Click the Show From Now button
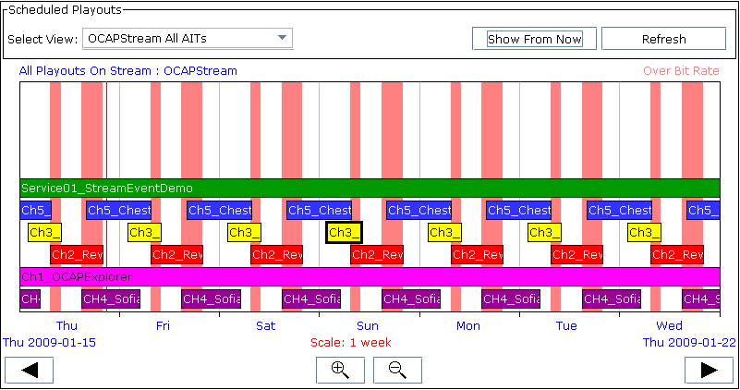 534,39
